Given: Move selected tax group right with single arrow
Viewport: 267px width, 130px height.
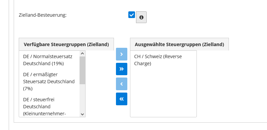Looking at the screenshot, I should [x=122, y=54].
